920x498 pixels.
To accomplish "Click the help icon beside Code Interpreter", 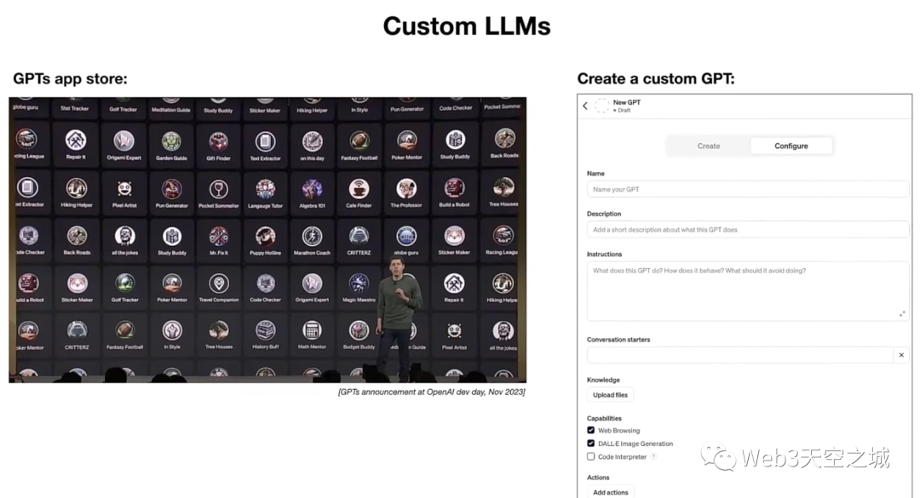I will click(x=653, y=456).
